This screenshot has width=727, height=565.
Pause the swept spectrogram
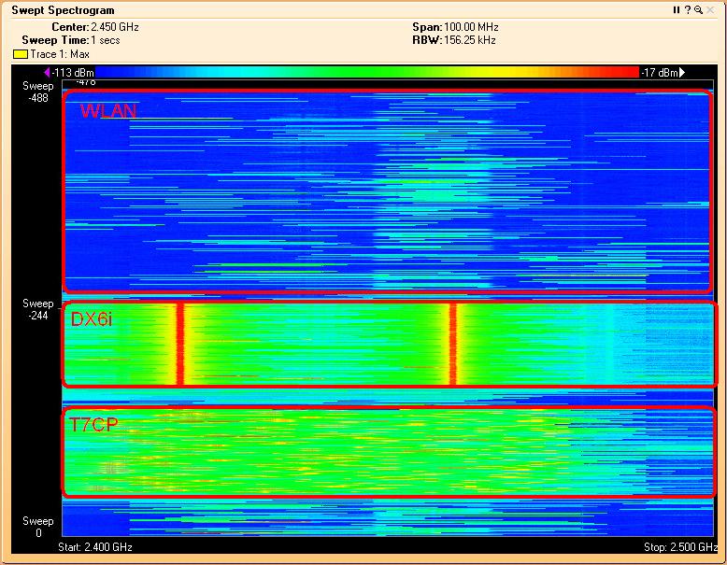pos(676,9)
